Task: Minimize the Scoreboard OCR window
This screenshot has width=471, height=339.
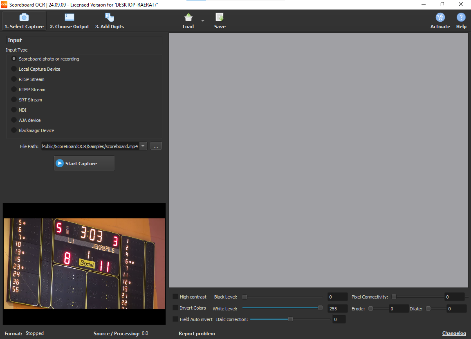Action: [x=424, y=4]
